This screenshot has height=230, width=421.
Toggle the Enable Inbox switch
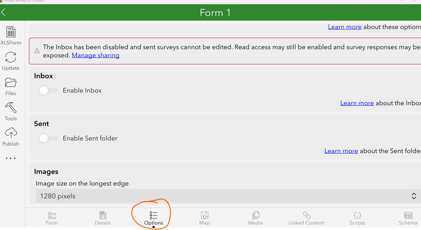pos(48,91)
